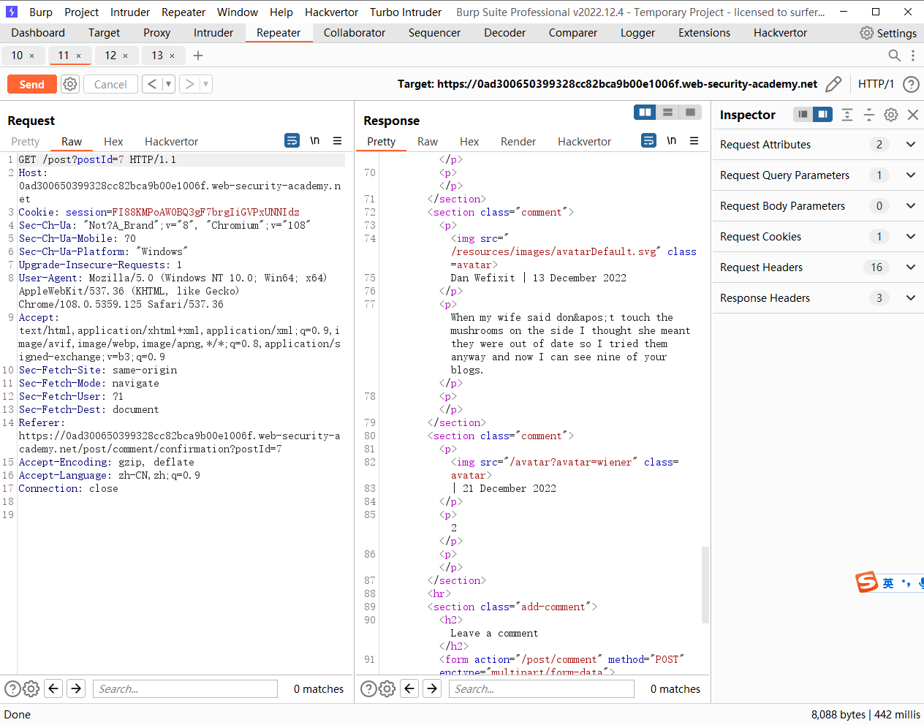Open request search settings gear
Screen dimensions: 924x725
pyautogui.click(x=31, y=688)
